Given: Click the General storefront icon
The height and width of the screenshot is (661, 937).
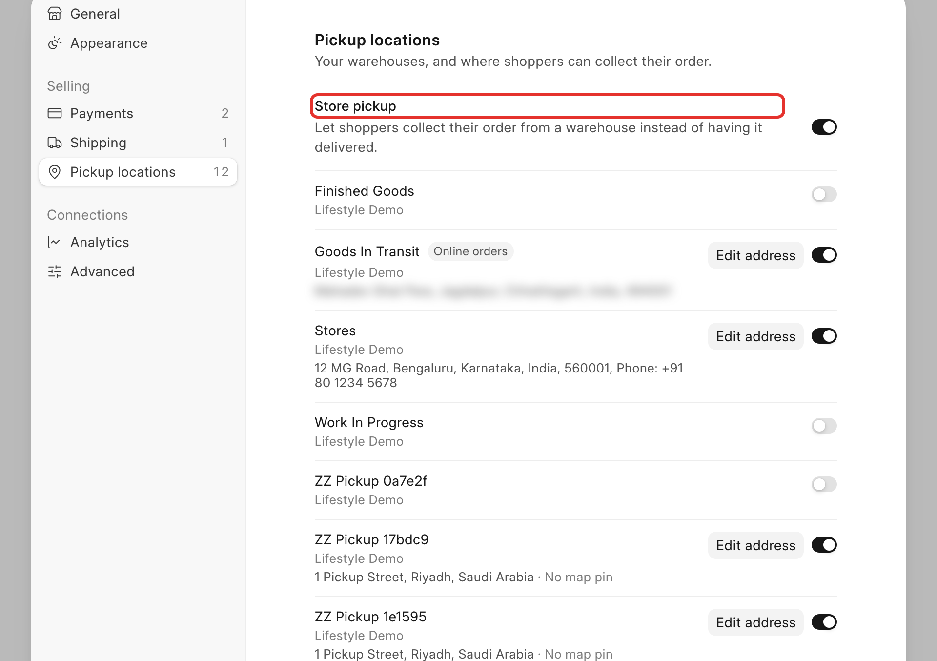Looking at the screenshot, I should coord(55,14).
